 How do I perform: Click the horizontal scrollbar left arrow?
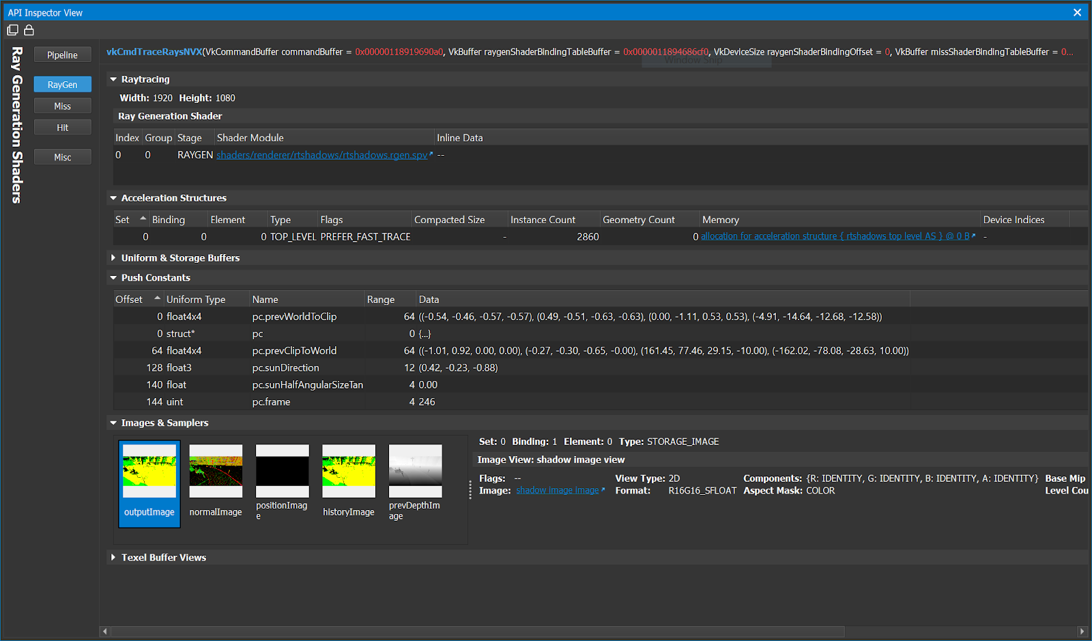tap(104, 631)
